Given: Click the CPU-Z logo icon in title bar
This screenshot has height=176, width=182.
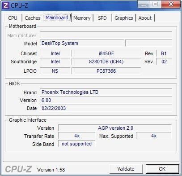Looking at the screenshot, I should tap(6, 5).
